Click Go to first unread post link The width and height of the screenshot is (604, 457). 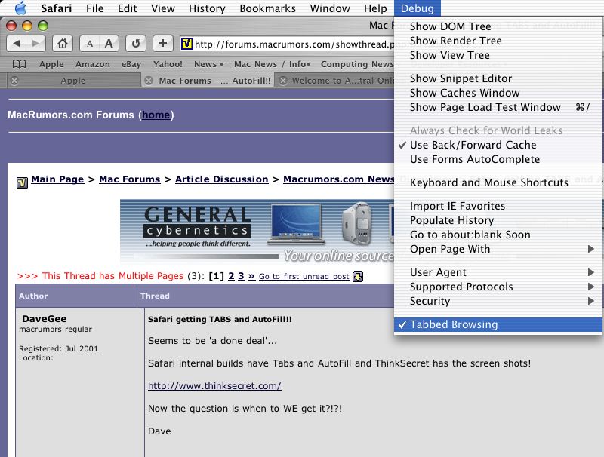pos(304,276)
